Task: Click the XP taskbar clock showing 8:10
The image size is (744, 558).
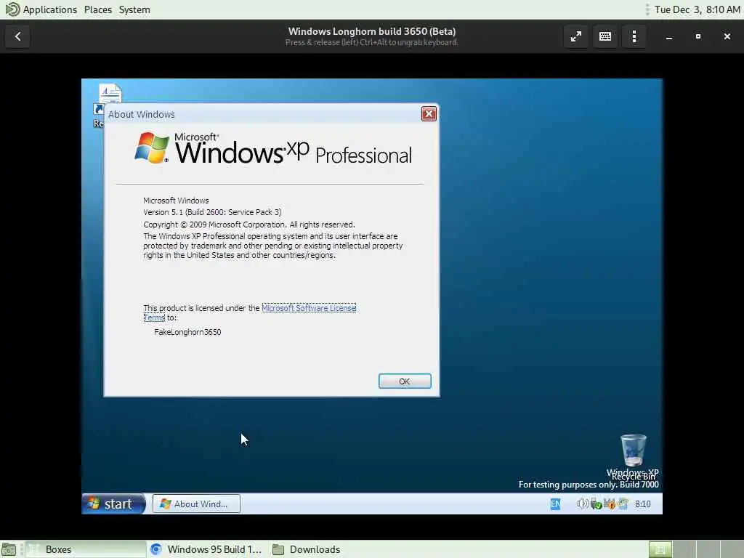Action: (x=643, y=504)
